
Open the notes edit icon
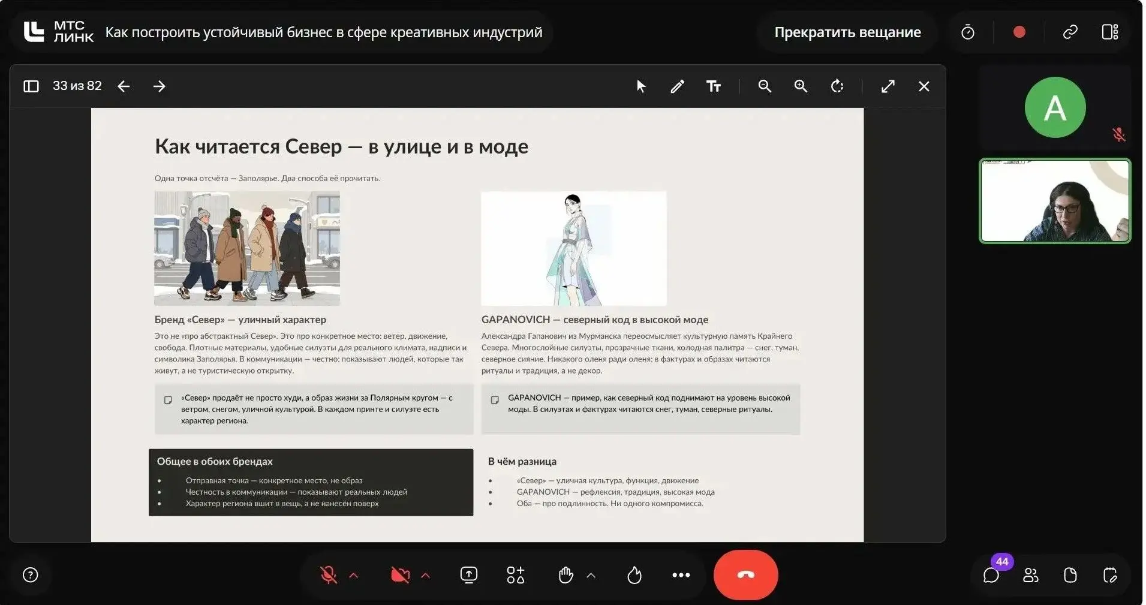click(x=1110, y=575)
